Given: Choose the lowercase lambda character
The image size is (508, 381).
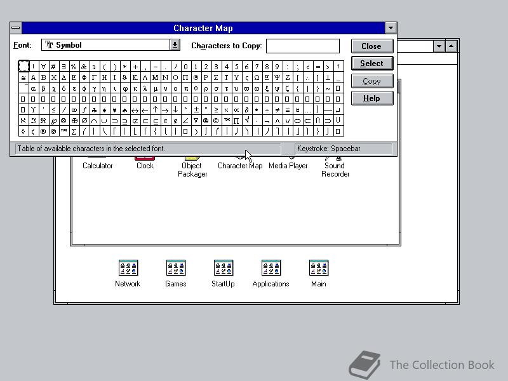Looking at the screenshot, I should click(x=145, y=88).
